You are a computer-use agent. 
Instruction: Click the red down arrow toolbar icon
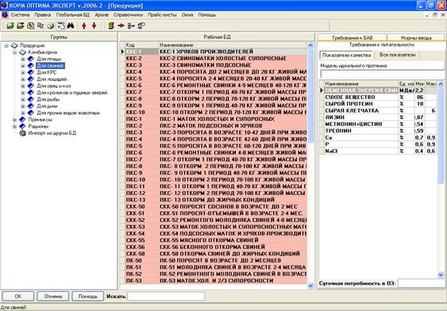[x=94, y=26]
